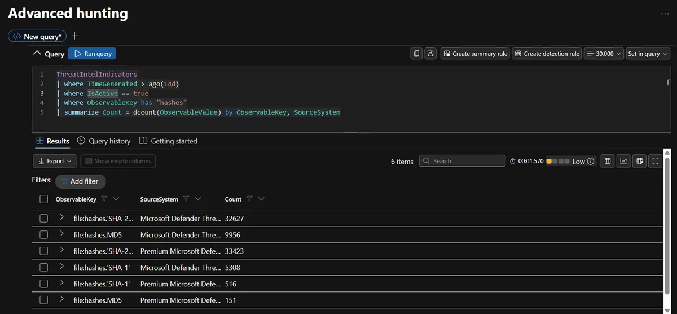
Task: Click Create detection rule button
Action: tap(547, 54)
